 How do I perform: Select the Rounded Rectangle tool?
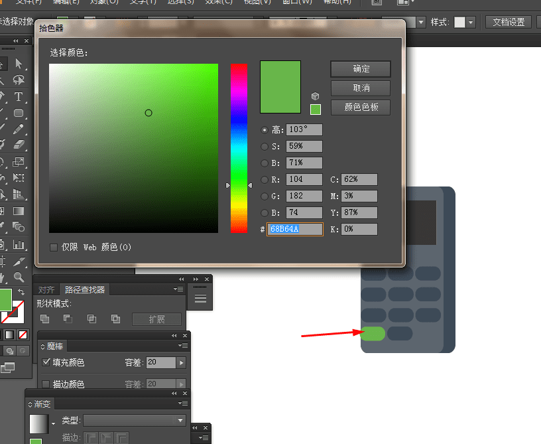coord(19,113)
